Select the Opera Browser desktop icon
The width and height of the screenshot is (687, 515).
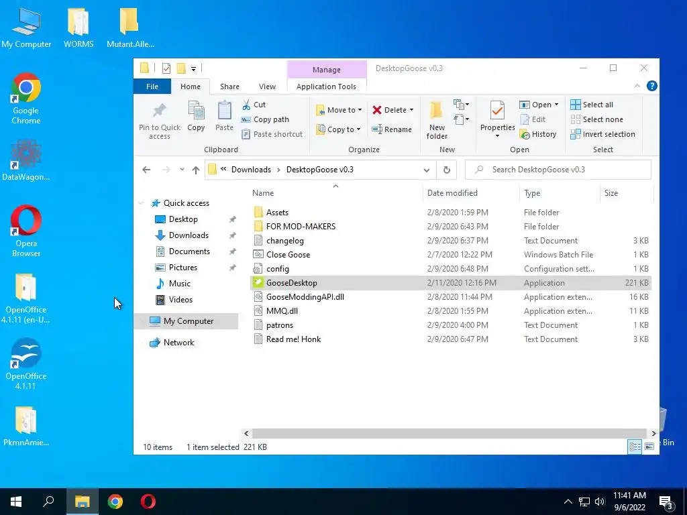pos(26,231)
